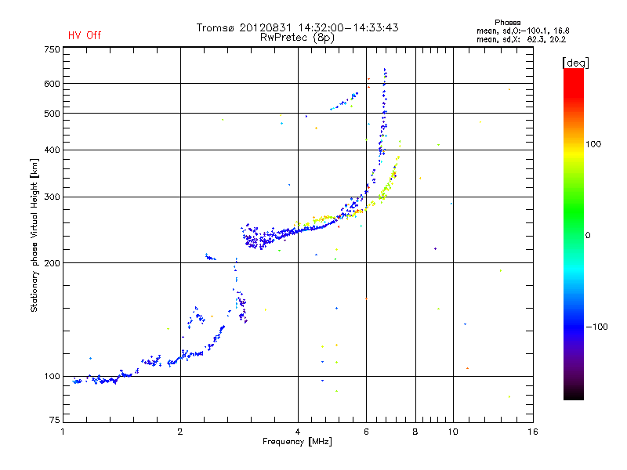627x470 pixels.
Task: Click the x-axis label '4'
Action: click(x=298, y=432)
